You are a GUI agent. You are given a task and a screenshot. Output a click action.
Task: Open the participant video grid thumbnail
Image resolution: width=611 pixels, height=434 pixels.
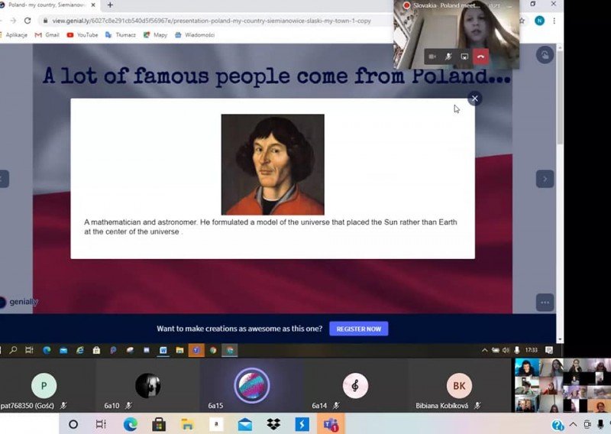click(561, 385)
